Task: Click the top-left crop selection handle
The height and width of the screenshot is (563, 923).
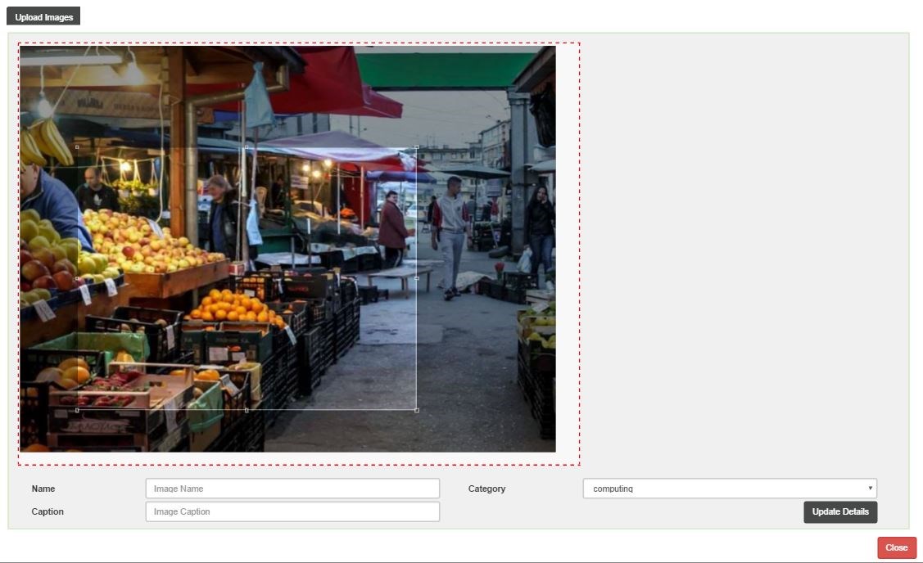Action: pos(77,147)
